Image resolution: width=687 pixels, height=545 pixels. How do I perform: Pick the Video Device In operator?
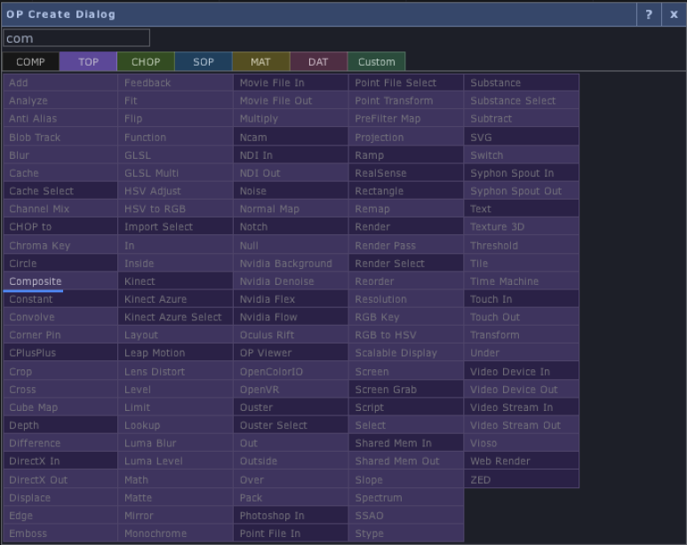[x=522, y=372]
